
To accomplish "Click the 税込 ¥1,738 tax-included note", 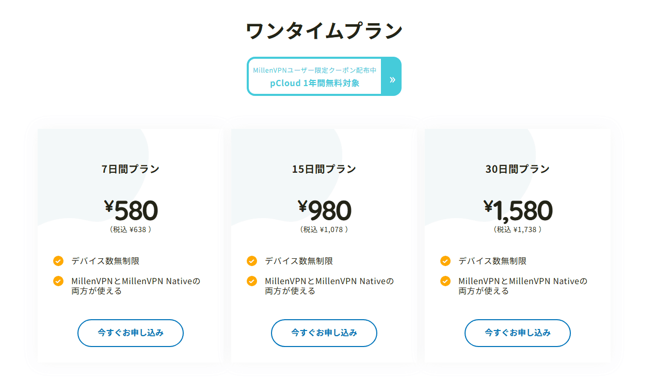I will tap(518, 229).
